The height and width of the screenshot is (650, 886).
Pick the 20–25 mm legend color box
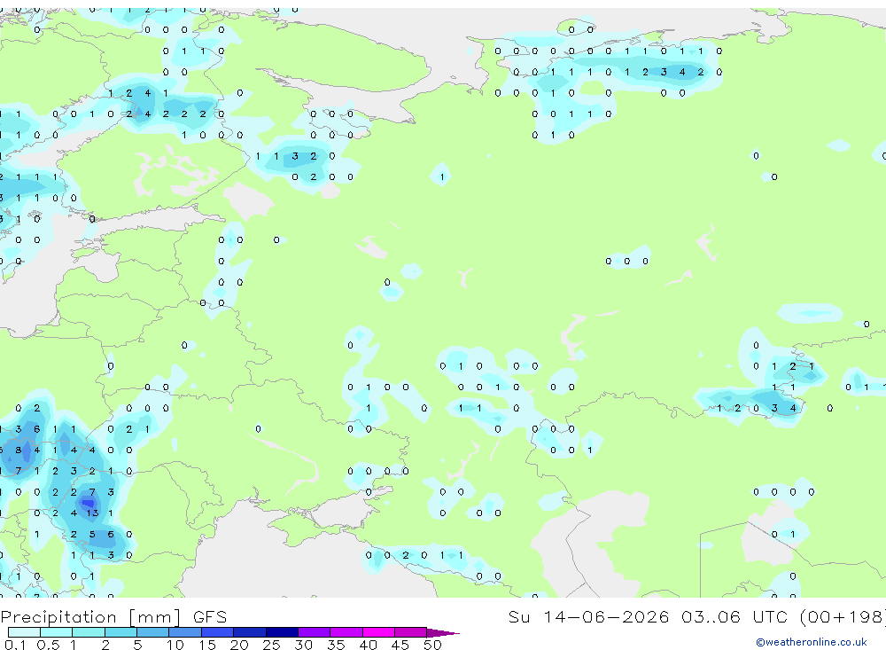[250, 632]
